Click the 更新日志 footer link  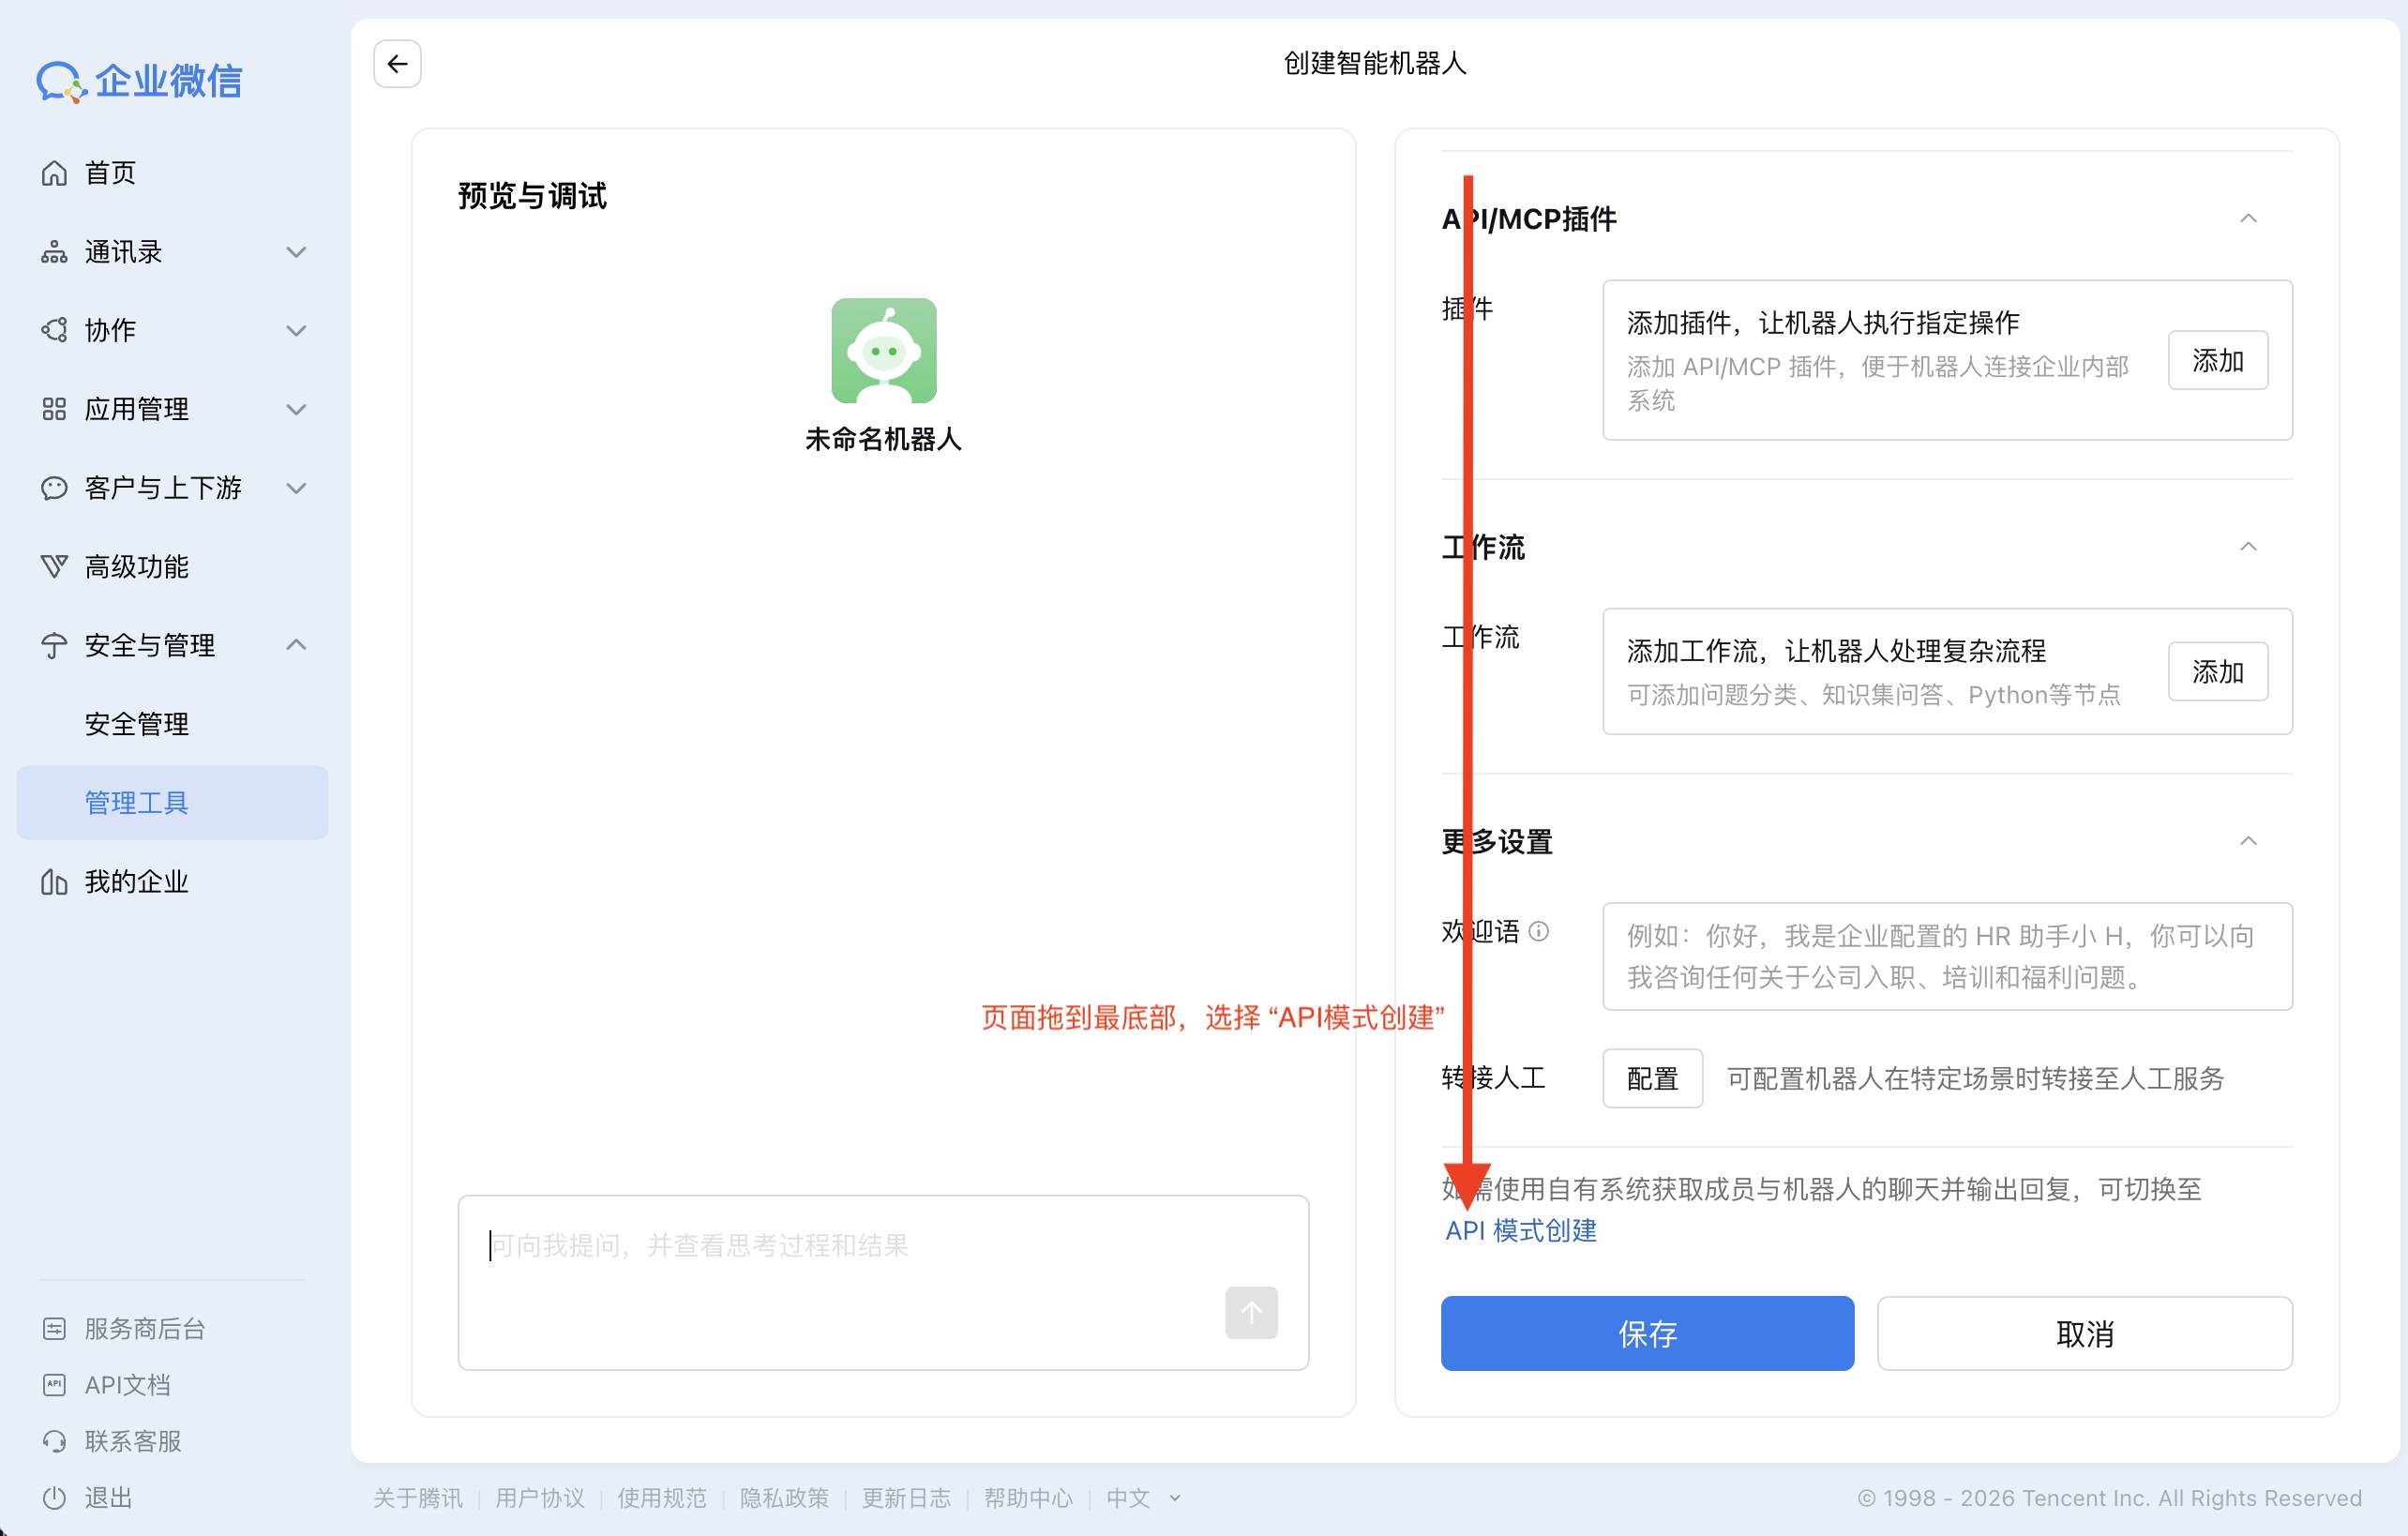pyautogui.click(x=907, y=1498)
